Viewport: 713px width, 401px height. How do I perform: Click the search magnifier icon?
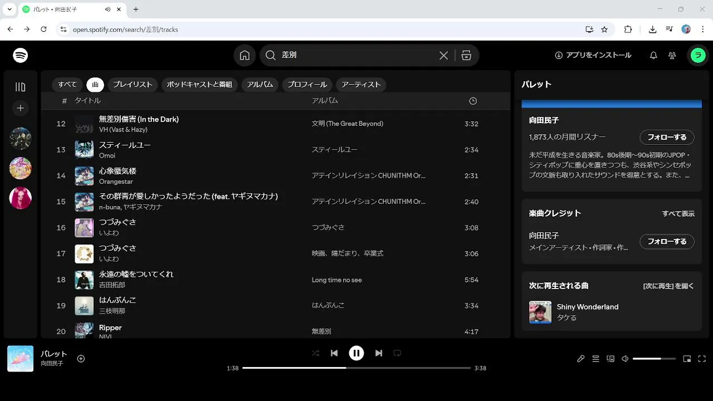pos(270,55)
